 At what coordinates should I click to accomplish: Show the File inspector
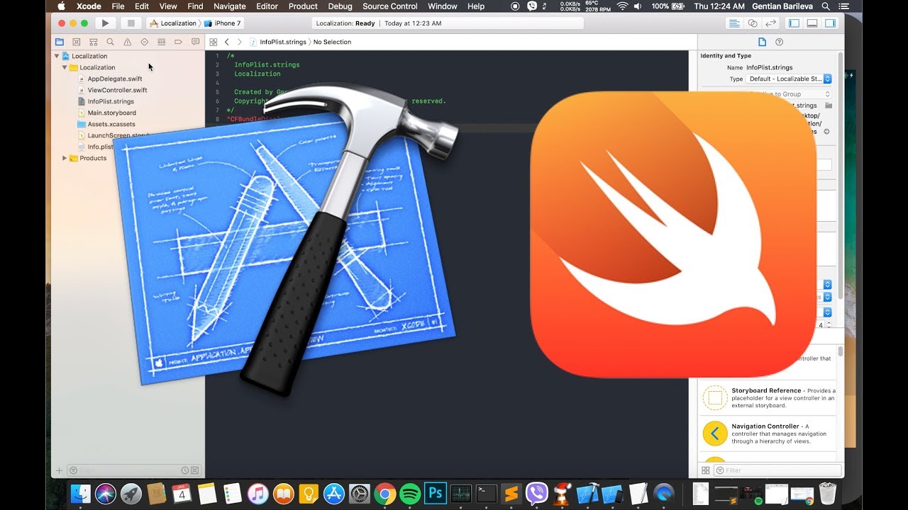(762, 42)
